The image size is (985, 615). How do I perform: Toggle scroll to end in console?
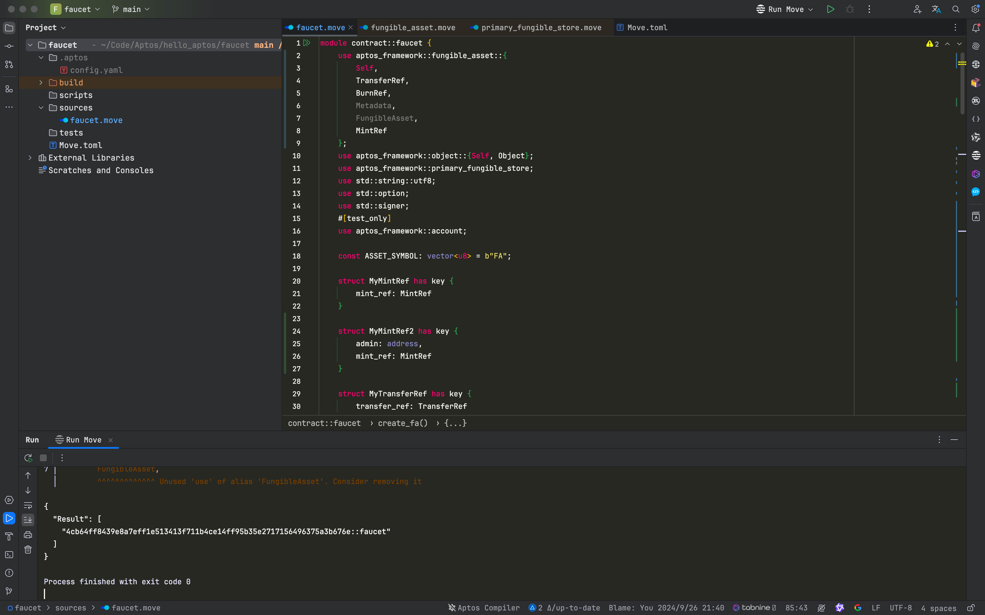(x=28, y=519)
